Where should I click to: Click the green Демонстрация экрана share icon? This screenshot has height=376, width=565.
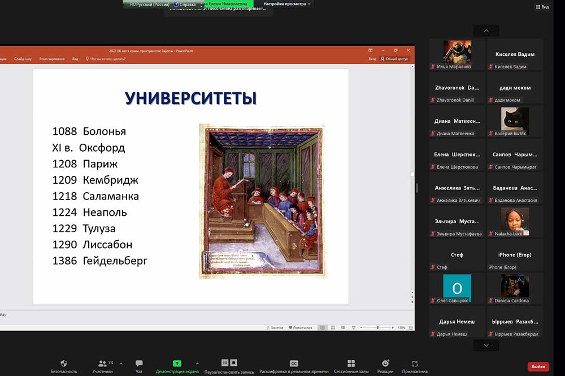coord(177,364)
